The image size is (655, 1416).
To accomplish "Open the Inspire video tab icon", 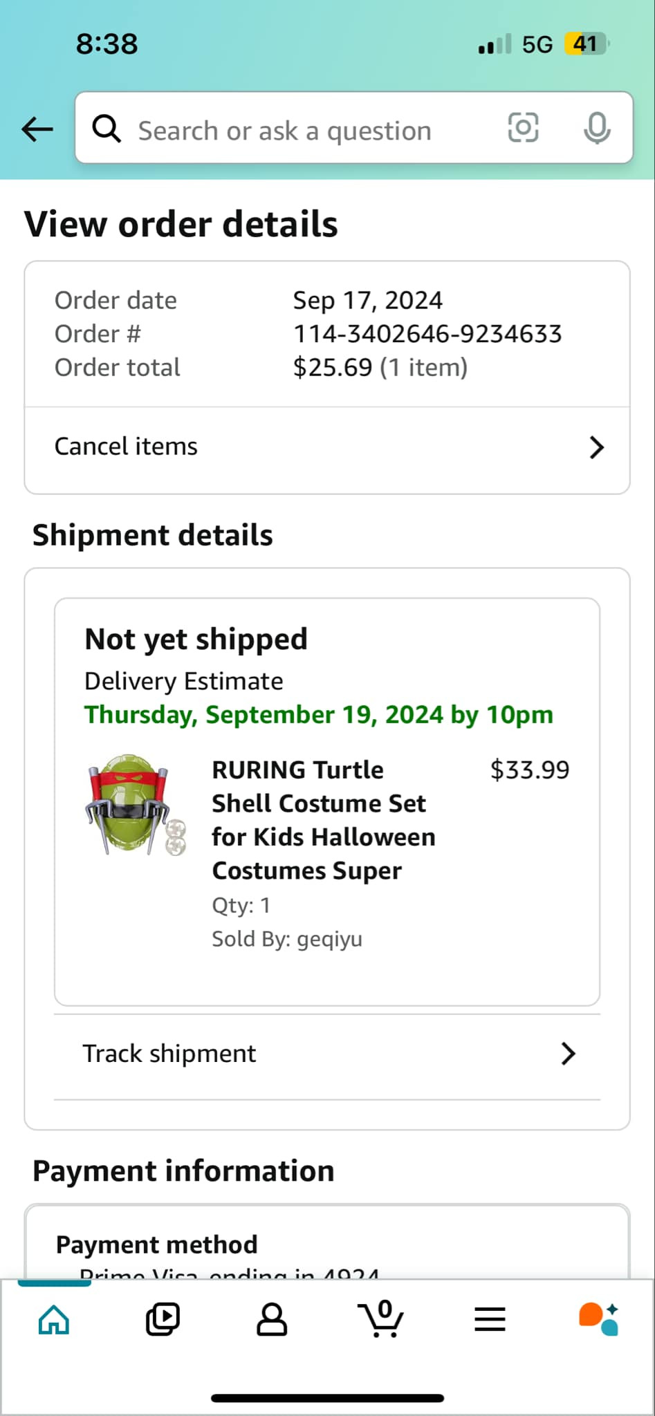I will coord(163,1319).
